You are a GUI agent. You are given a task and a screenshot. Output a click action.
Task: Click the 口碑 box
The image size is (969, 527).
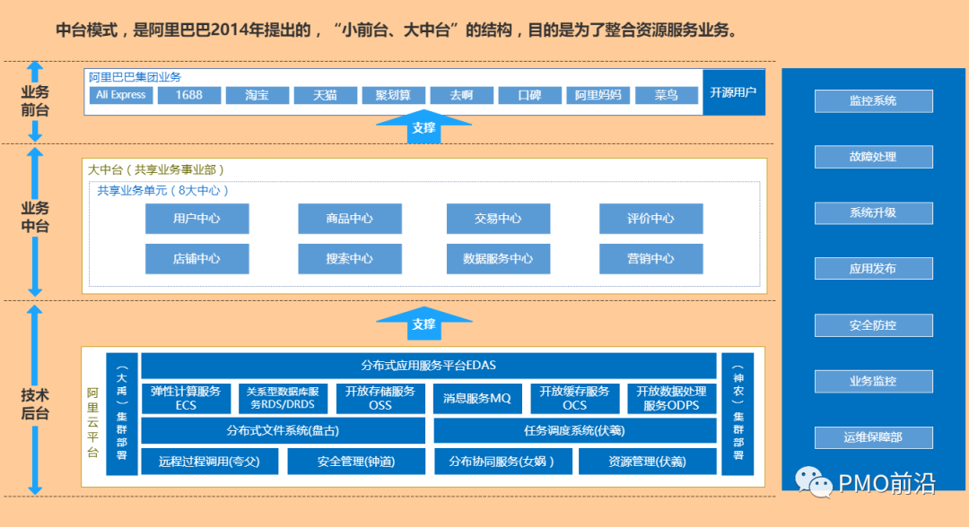click(529, 95)
